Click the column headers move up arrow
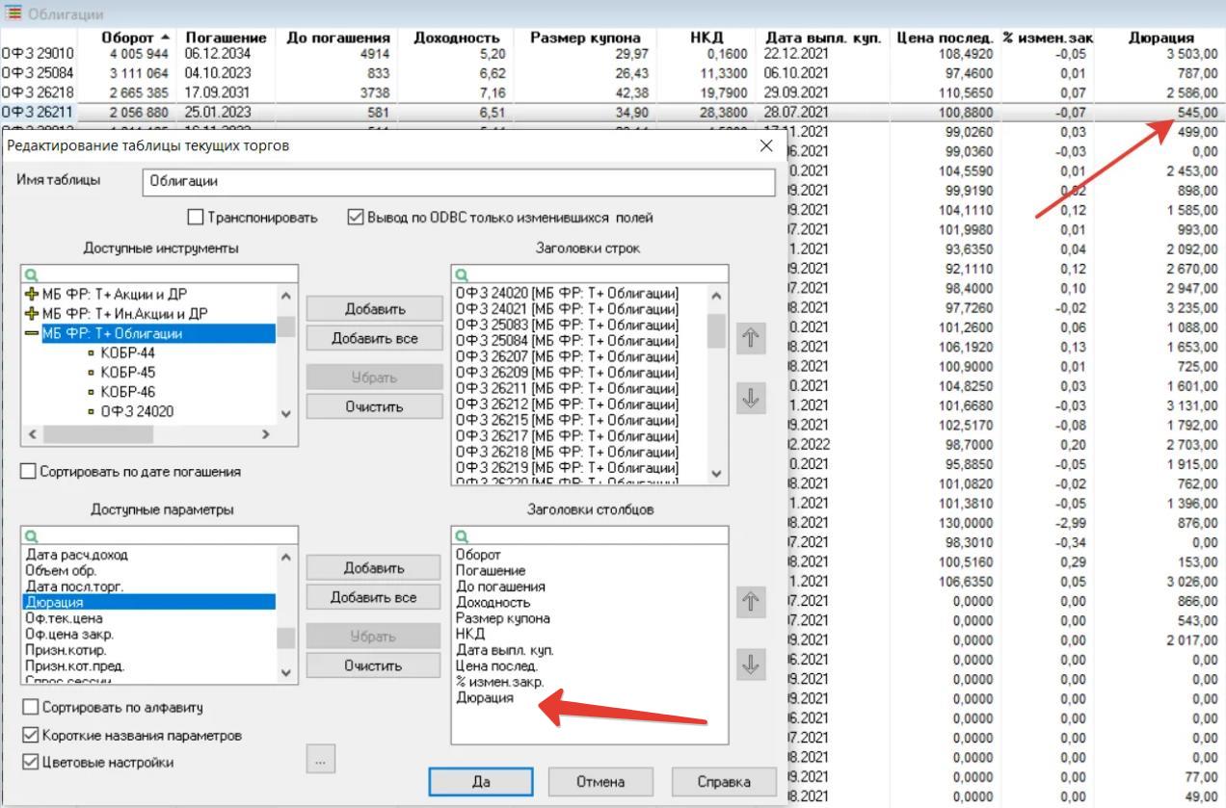The height and width of the screenshot is (808, 1226). [x=751, y=603]
